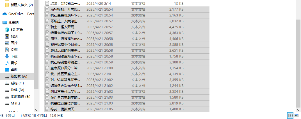The image size is (301, 119).
Task: Select file 明日方舟可以梦见…
Action: pos(127,92)
